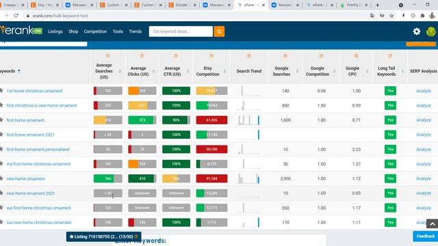Image resolution: width=438 pixels, height=246 pixels.
Task: Click the Average Clicks bar 273
Action: (x=142, y=120)
